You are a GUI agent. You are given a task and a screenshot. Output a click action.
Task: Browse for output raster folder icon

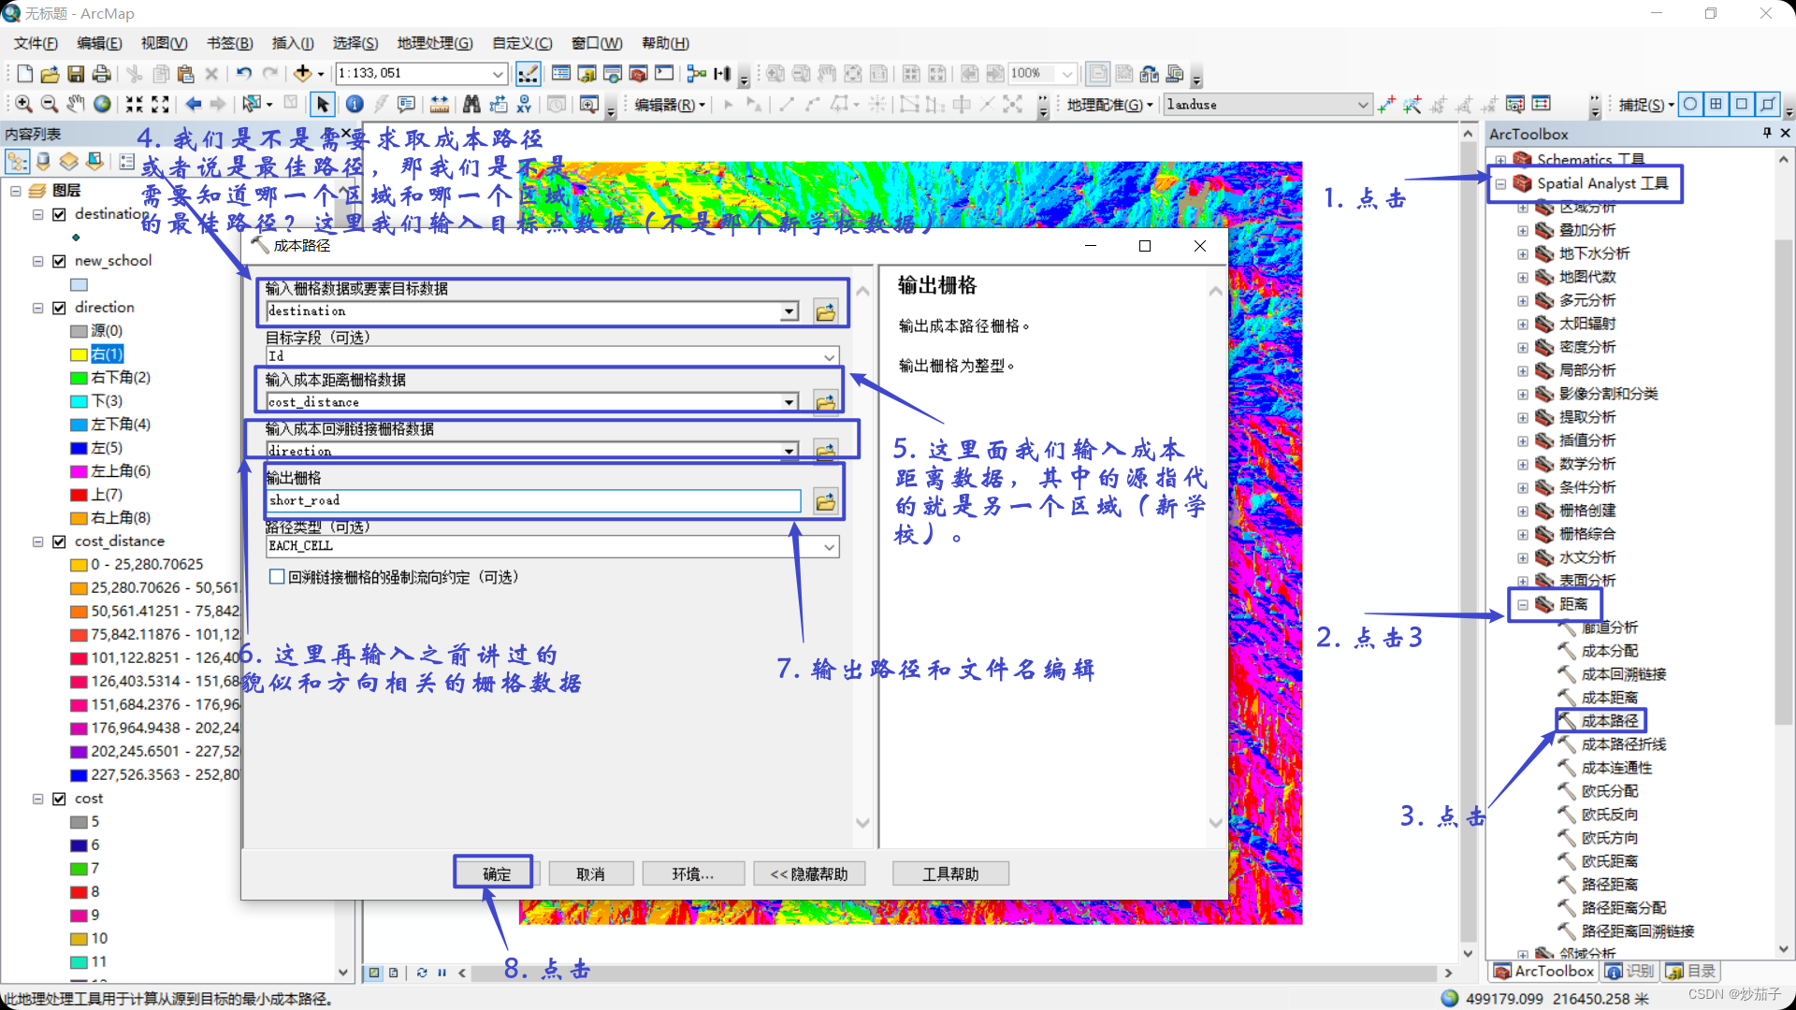tap(825, 502)
